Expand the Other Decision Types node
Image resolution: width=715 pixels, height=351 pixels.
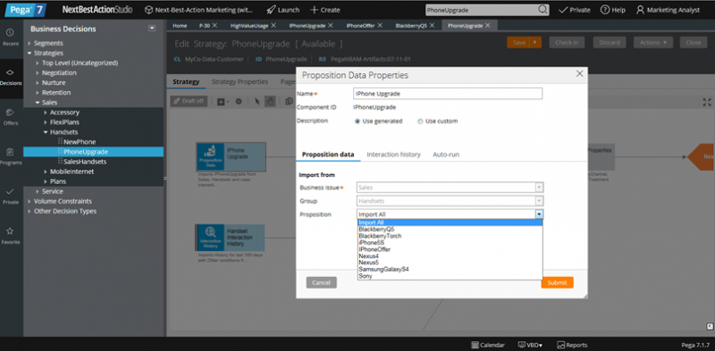pyautogui.click(x=29, y=212)
